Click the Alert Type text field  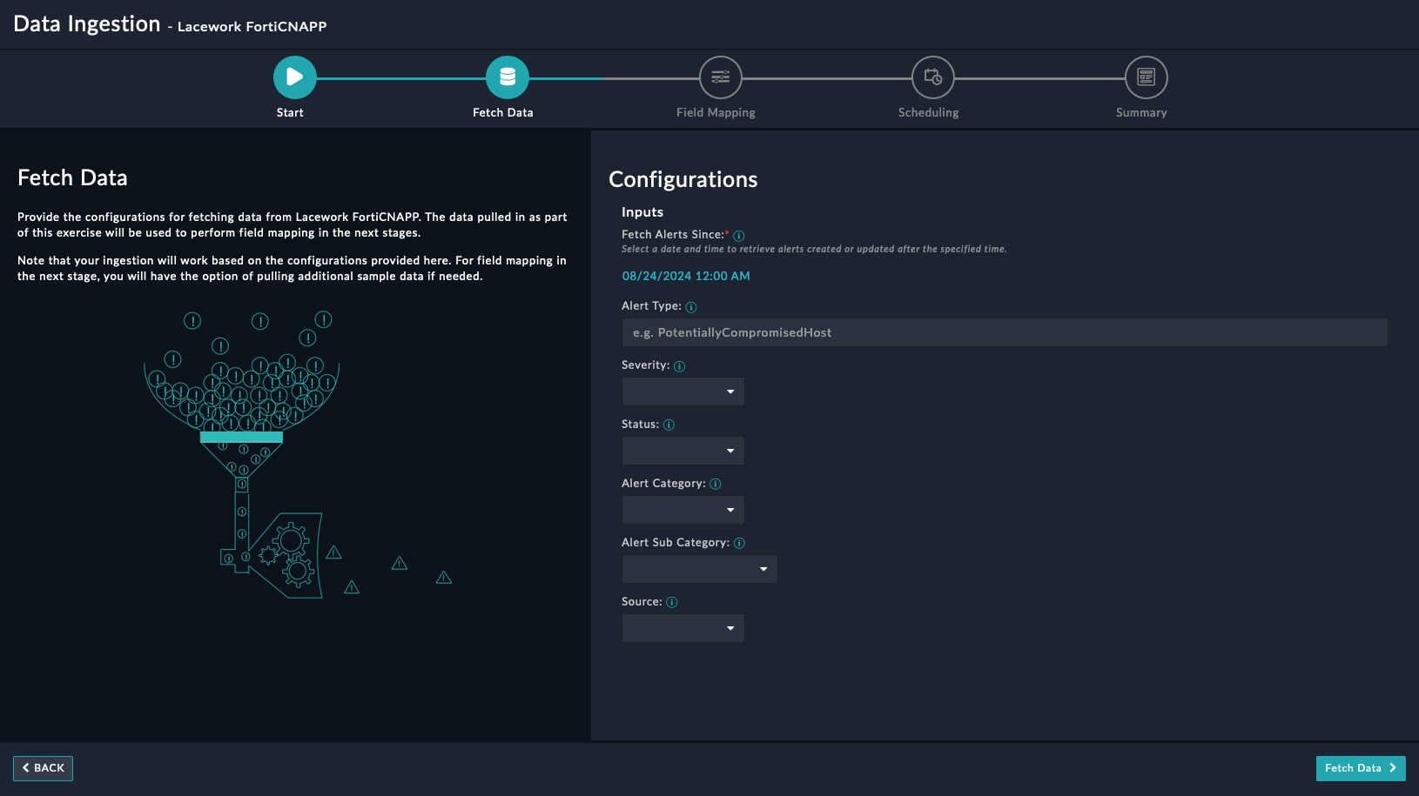click(1004, 332)
